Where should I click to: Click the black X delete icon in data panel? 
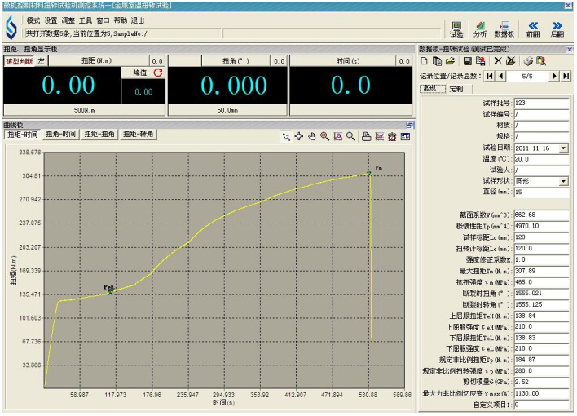pyautogui.click(x=498, y=61)
